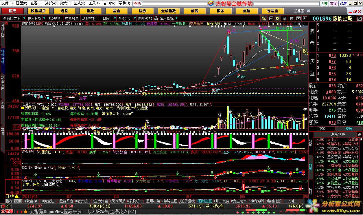Click the skip-to-end arrow icon in chart toolbar
363x215 pixels.
pyautogui.click(x=305, y=18)
